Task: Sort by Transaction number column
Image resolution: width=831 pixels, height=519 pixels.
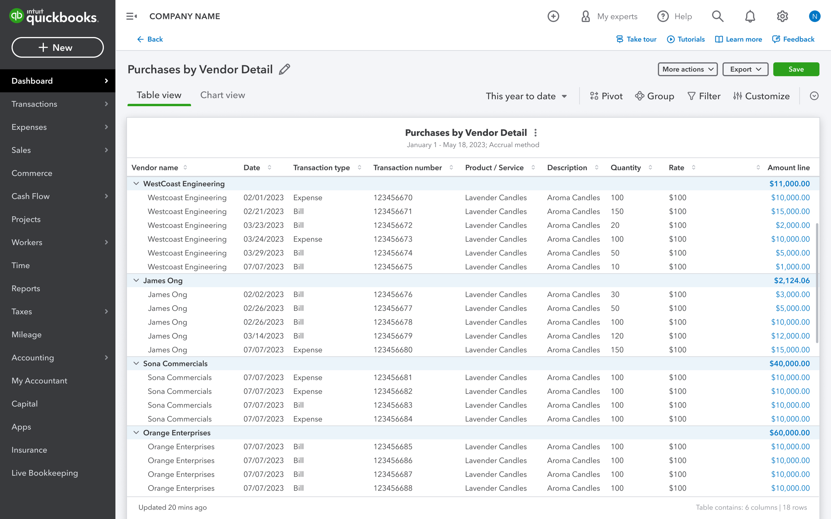Action: point(451,167)
